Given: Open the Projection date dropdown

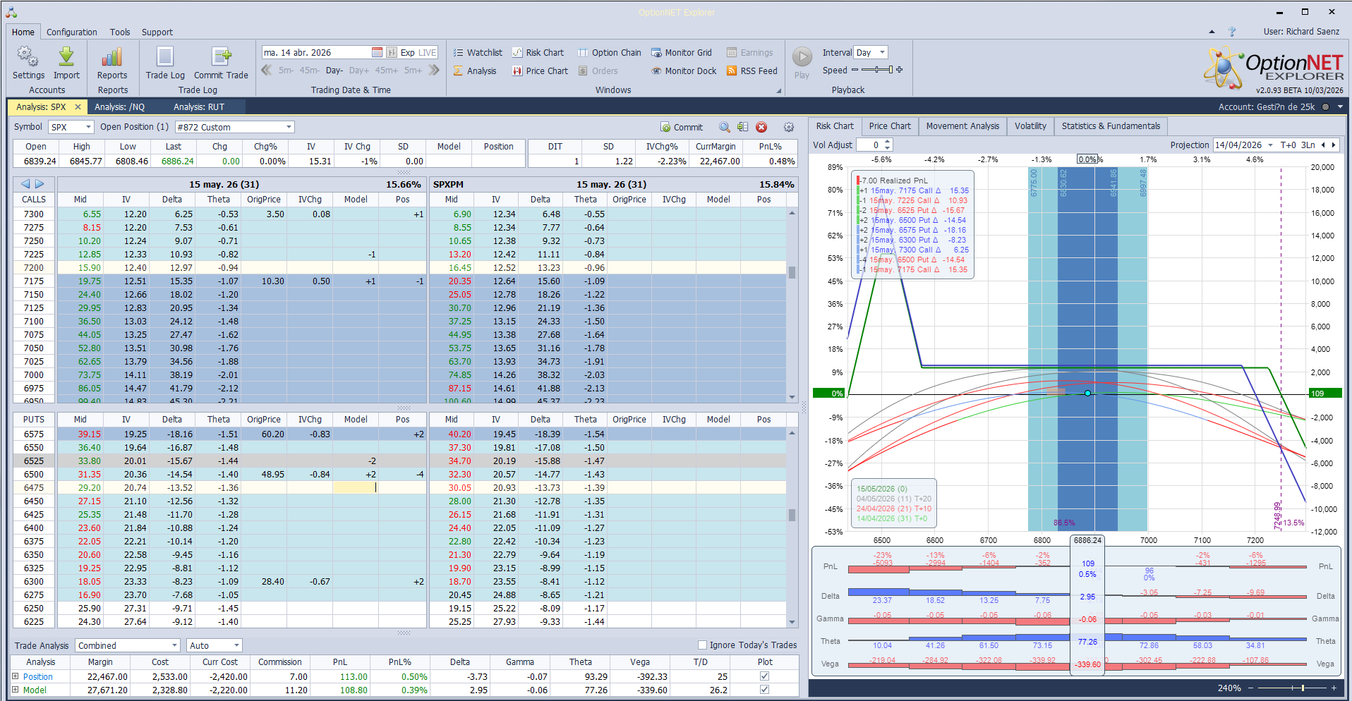Looking at the screenshot, I should [x=1270, y=145].
